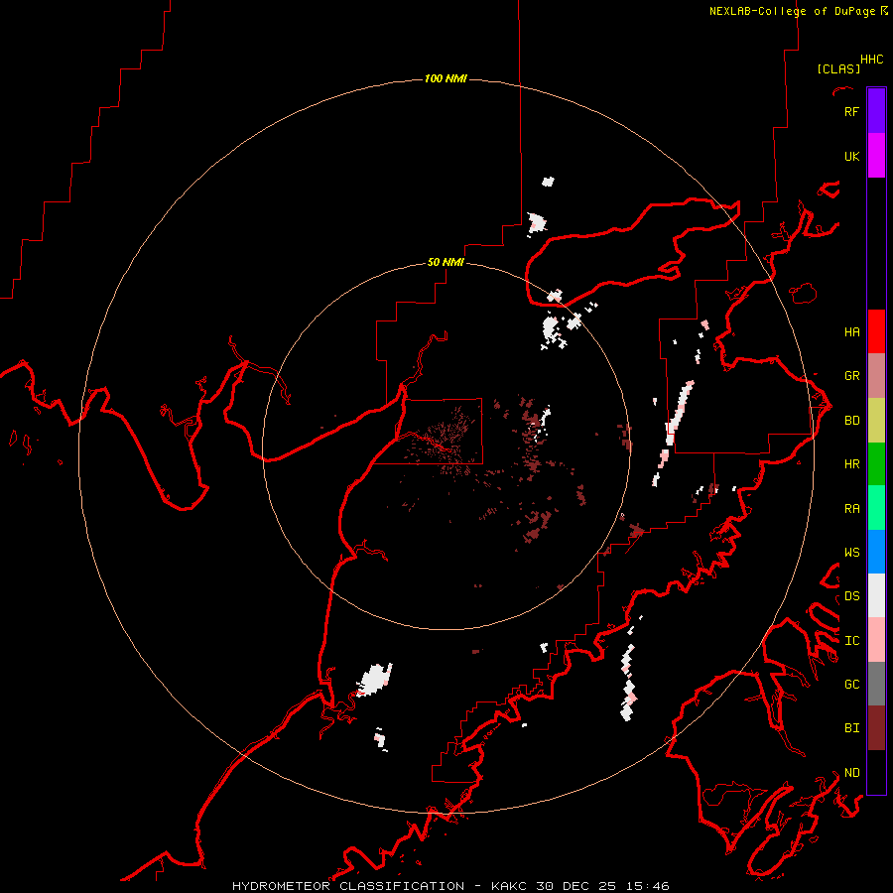The image size is (893, 893).
Task: Click the HA red legend swatch
Action: pos(876,331)
